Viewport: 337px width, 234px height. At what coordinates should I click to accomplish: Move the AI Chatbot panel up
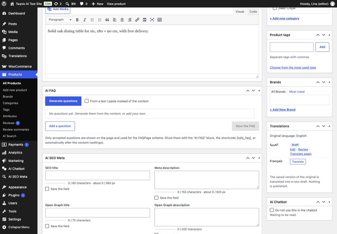pos(318,202)
